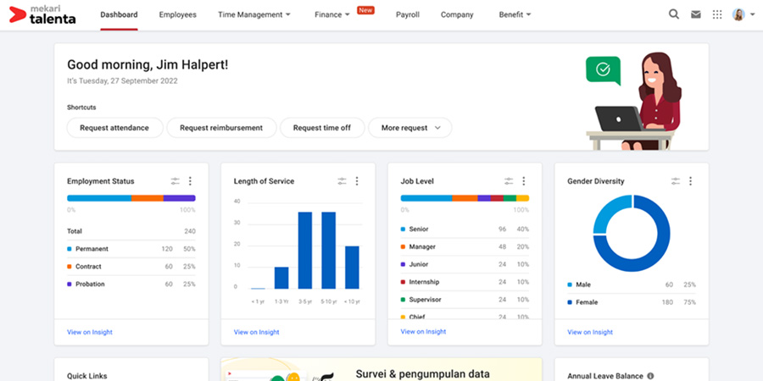Select the Female legend row
Image resolution: width=763 pixels, height=381 pixels.
click(632, 302)
